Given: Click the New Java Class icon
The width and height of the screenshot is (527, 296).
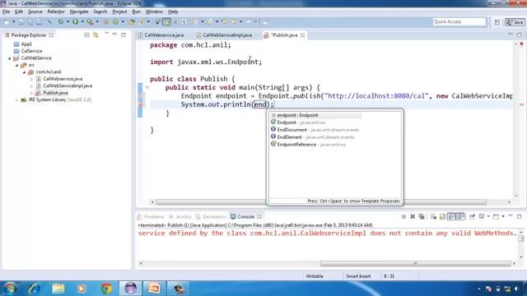Looking at the screenshot, I should 115,22.
